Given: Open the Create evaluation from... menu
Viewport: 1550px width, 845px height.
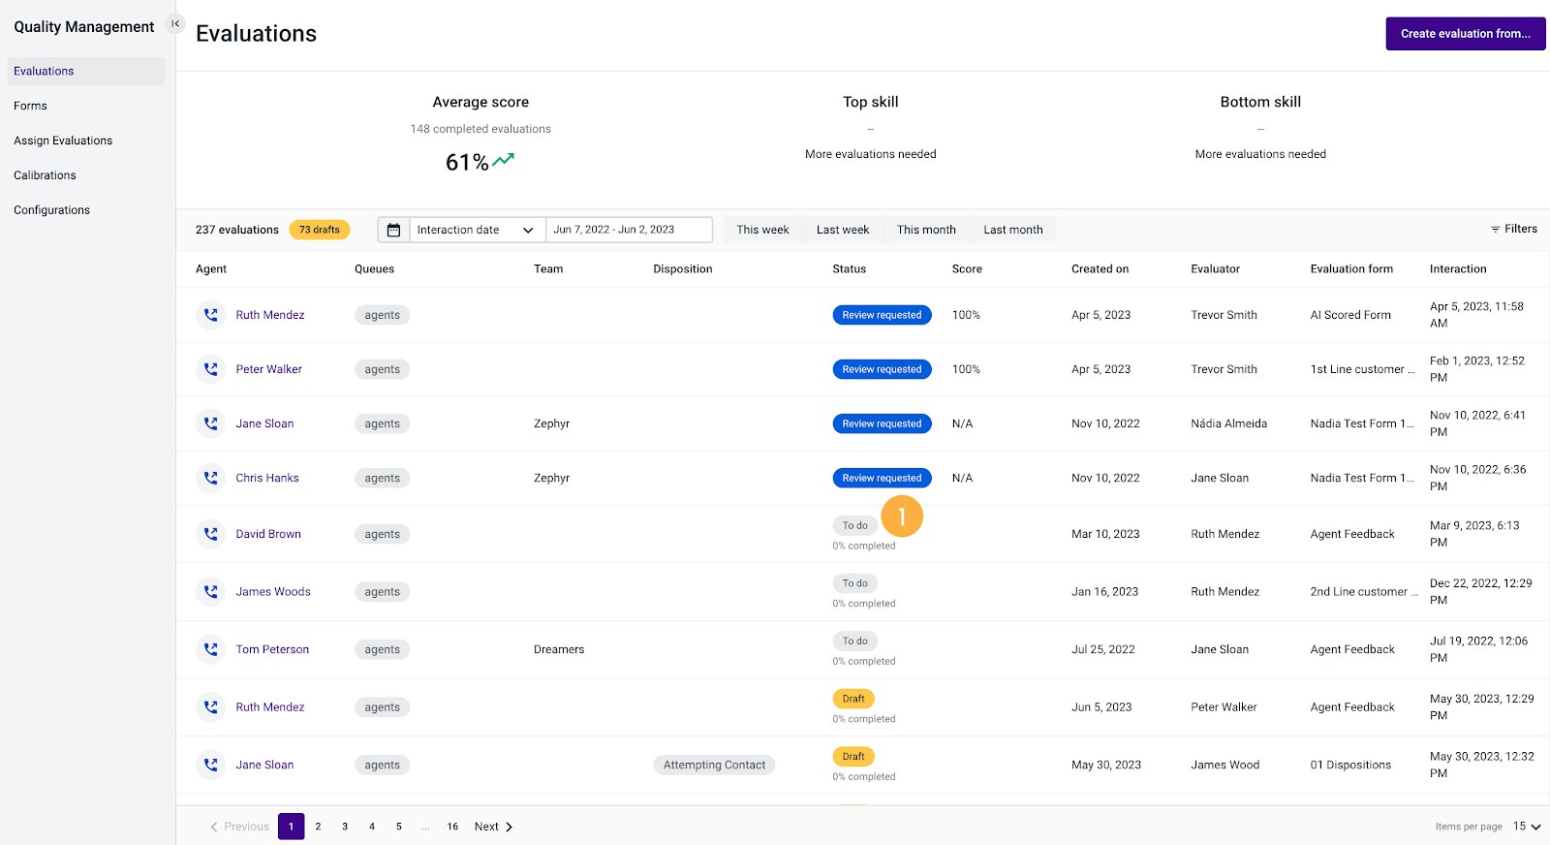Looking at the screenshot, I should coord(1466,34).
